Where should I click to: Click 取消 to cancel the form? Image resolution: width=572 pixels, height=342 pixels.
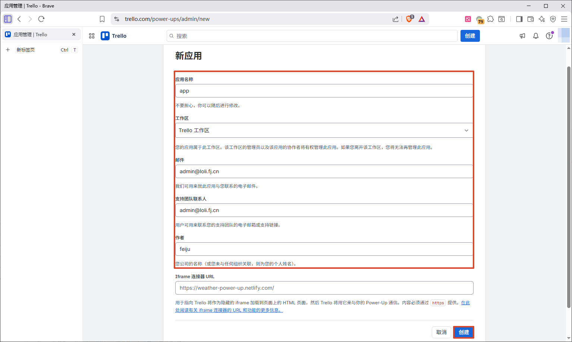point(441,332)
